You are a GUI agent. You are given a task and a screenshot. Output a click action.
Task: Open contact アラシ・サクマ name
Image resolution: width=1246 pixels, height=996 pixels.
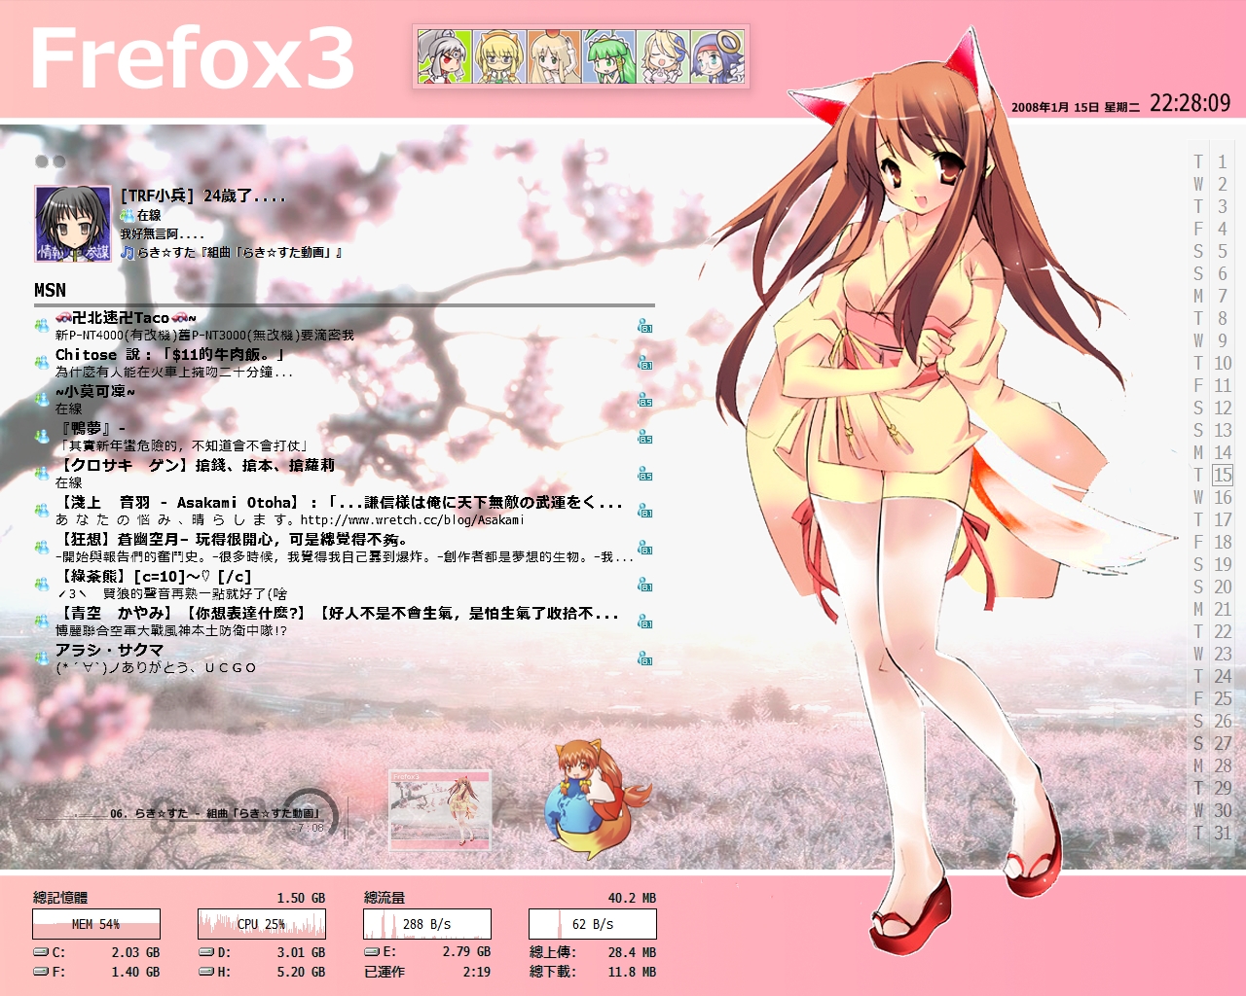109,651
